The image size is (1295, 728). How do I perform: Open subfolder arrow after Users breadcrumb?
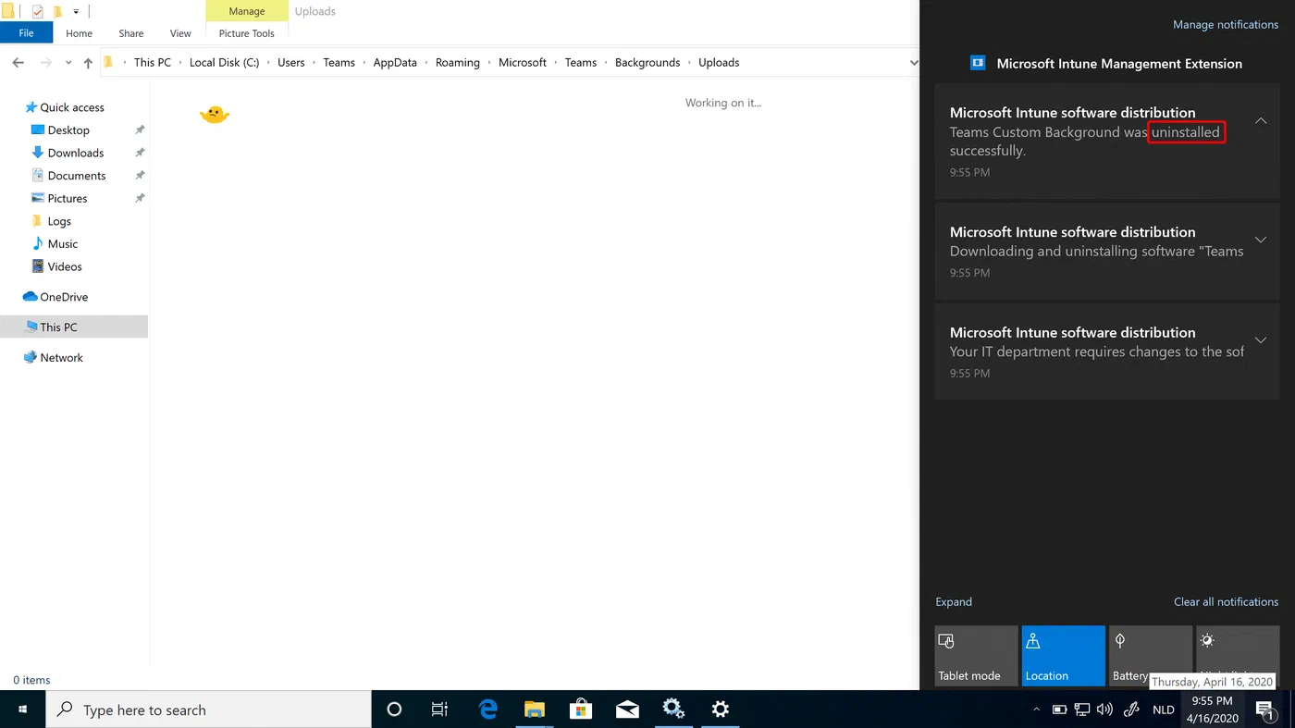point(314,63)
